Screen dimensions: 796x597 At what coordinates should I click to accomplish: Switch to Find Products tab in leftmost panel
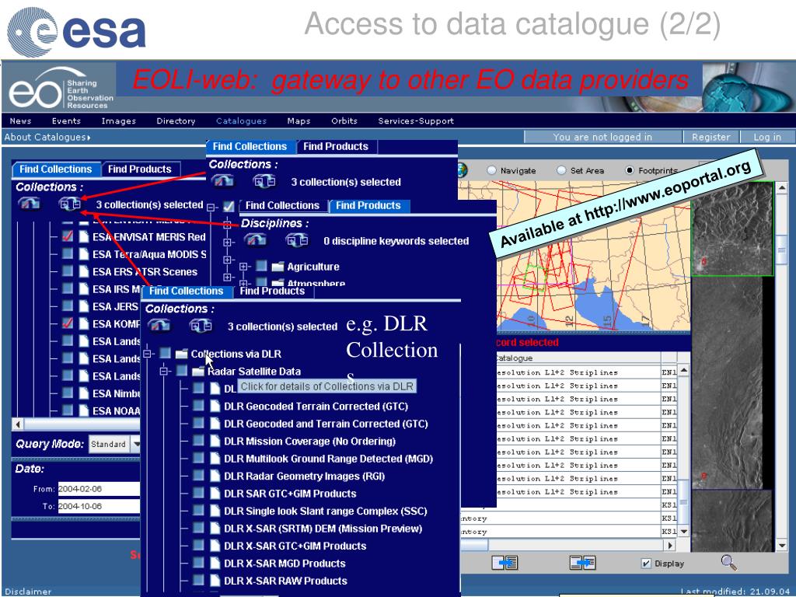pos(139,169)
